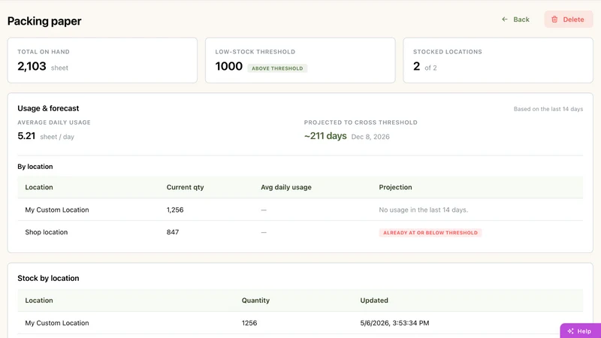Viewport: 601px width, 338px height.
Task: Click the 1000 low-stock threshold value
Action: [x=229, y=66]
